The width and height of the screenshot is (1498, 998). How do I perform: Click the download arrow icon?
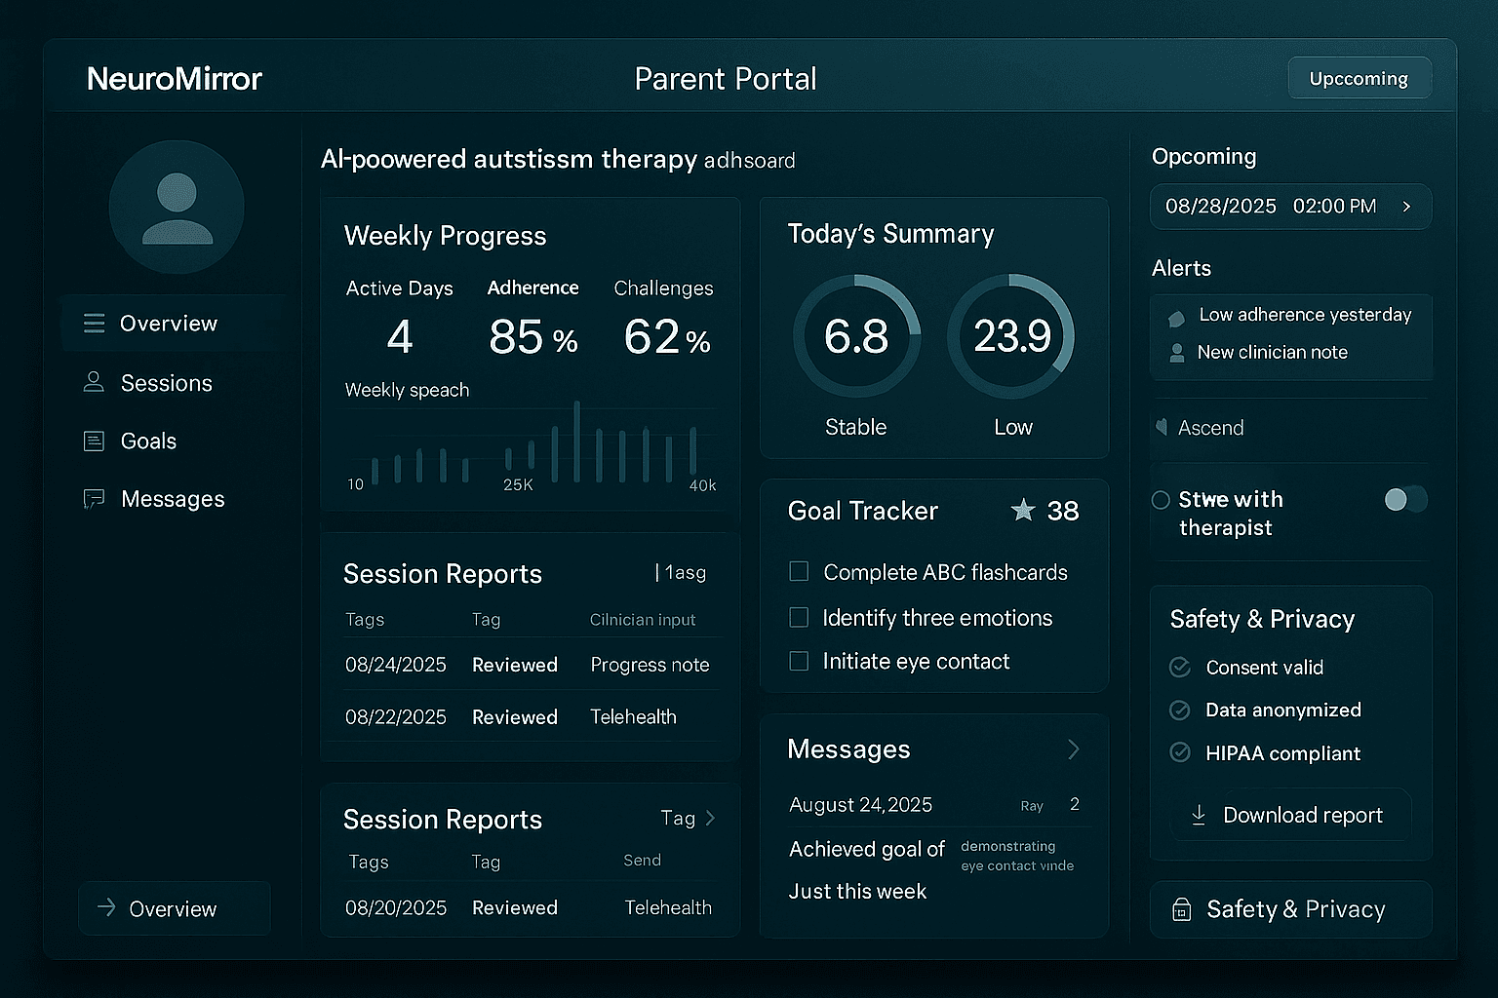click(1199, 815)
